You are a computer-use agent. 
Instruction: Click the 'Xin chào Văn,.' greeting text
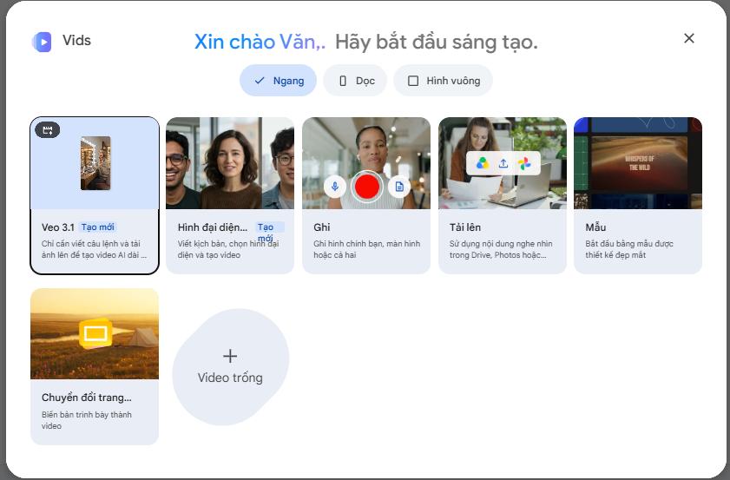(260, 42)
